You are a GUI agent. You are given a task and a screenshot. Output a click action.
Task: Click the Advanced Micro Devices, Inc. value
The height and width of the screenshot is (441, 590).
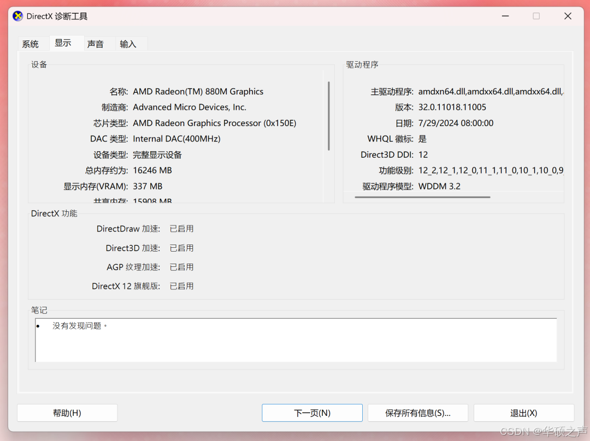click(x=190, y=108)
